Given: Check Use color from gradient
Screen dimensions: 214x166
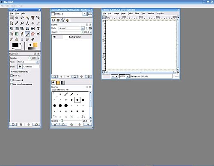Looking at the screenshot, I should click(x=12, y=84).
